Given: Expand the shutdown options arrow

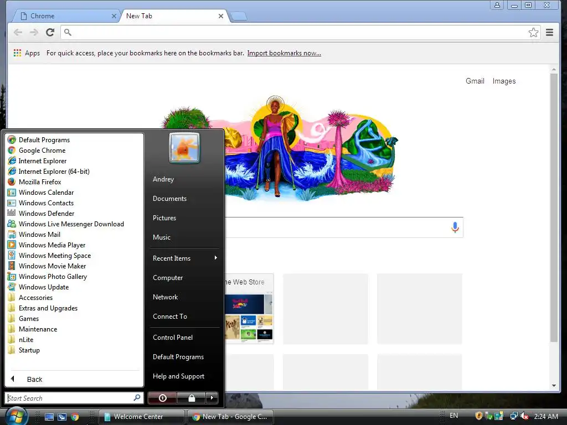Looking at the screenshot, I should tap(212, 398).
